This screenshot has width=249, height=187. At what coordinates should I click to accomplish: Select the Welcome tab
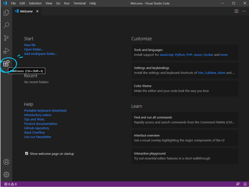(x=26, y=11)
